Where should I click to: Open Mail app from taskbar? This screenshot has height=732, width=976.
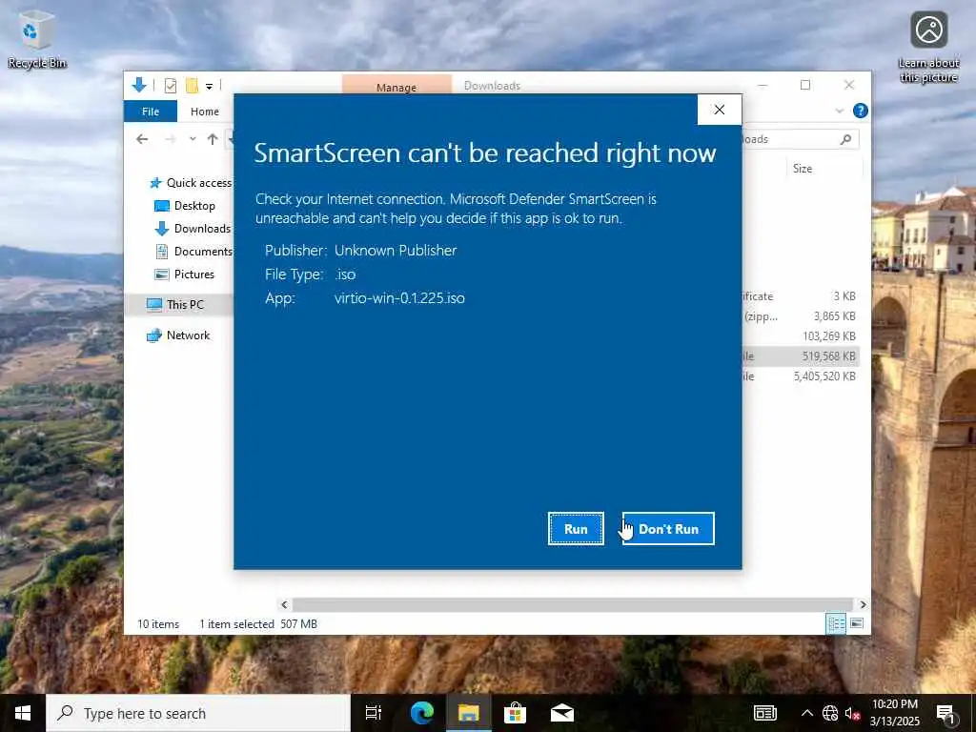tap(562, 713)
